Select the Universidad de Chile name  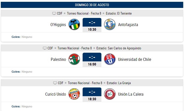click(135, 59)
